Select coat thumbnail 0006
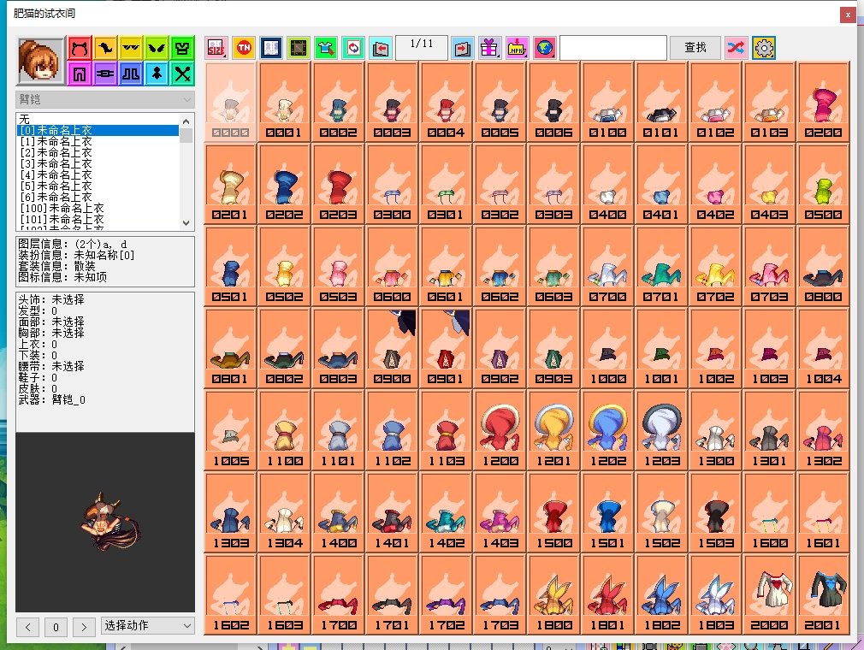This screenshot has height=650, width=864. coord(554,102)
